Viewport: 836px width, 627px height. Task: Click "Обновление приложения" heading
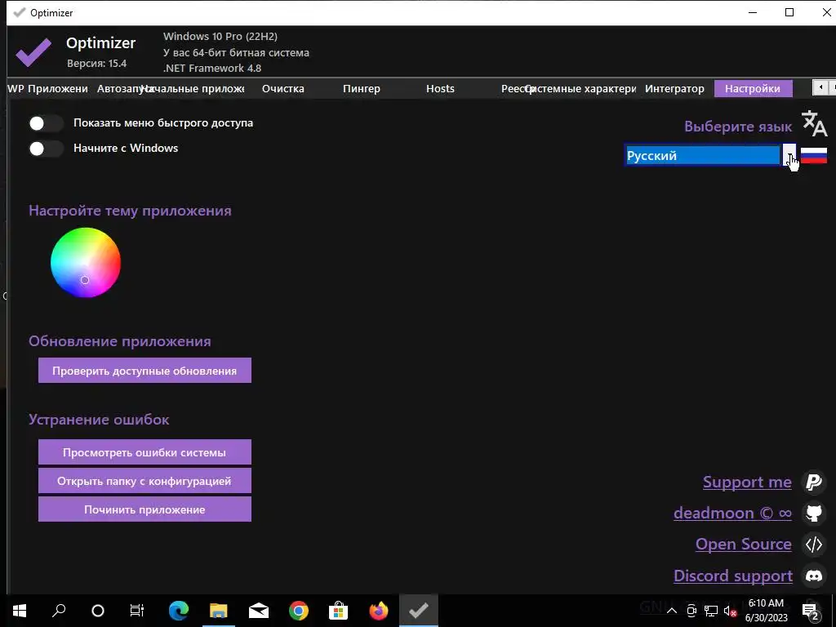tap(120, 341)
